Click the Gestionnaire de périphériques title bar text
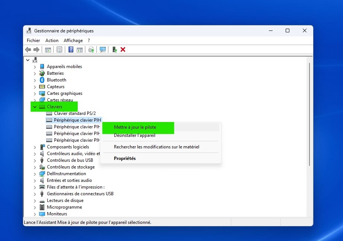This screenshot has width=343, height=241. coord(64,31)
